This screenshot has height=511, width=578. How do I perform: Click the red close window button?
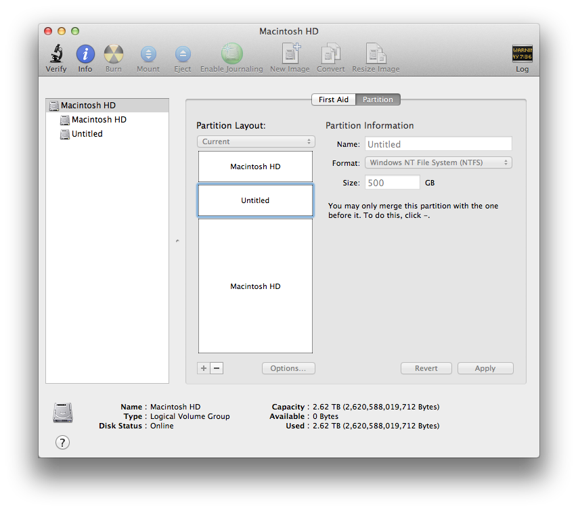(x=48, y=31)
